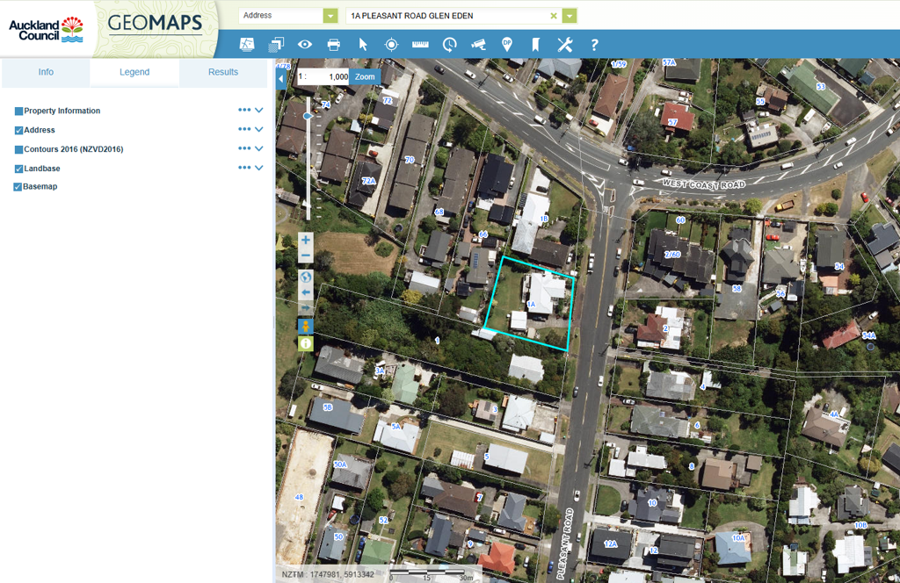The height and width of the screenshot is (583, 900).
Task: Click the Zoom button beside the scale
Action: pyautogui.click(x=365, y=77)
